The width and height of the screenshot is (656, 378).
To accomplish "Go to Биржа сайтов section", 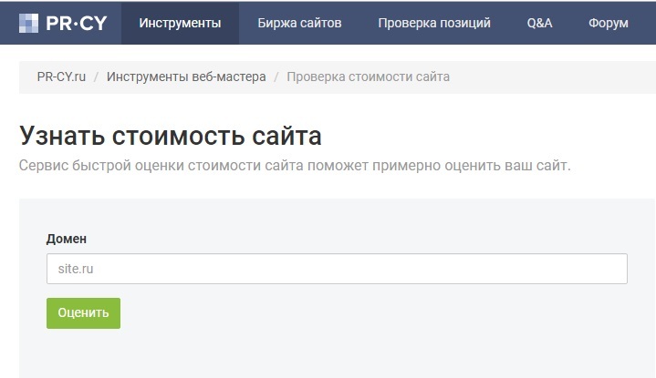I will point(299,23).
